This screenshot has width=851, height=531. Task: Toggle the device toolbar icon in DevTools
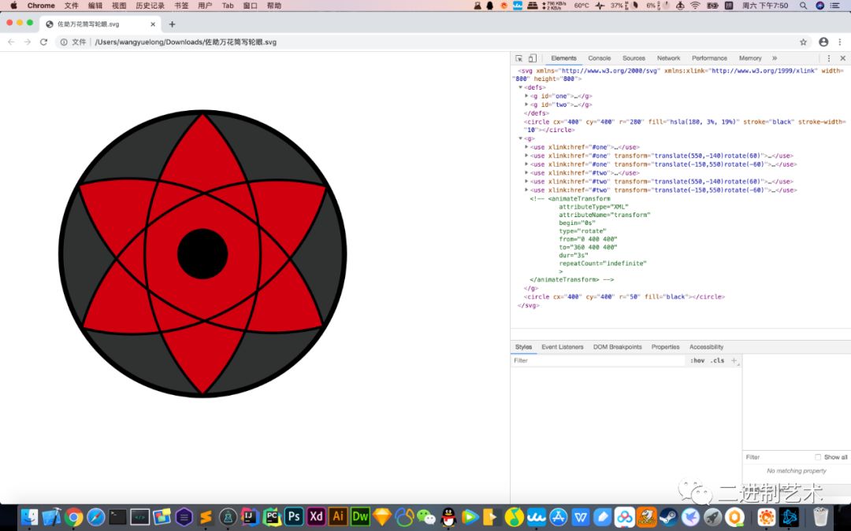coord(533,58)
